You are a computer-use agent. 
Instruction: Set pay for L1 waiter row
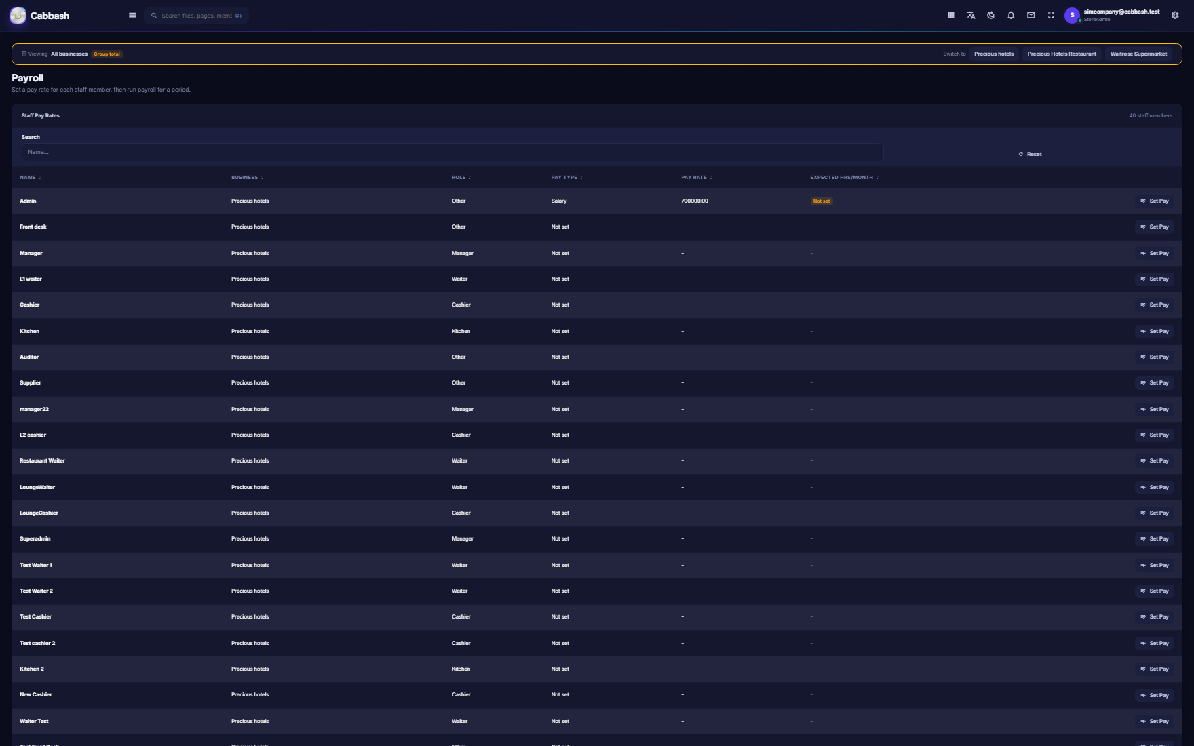[1154, 279]
